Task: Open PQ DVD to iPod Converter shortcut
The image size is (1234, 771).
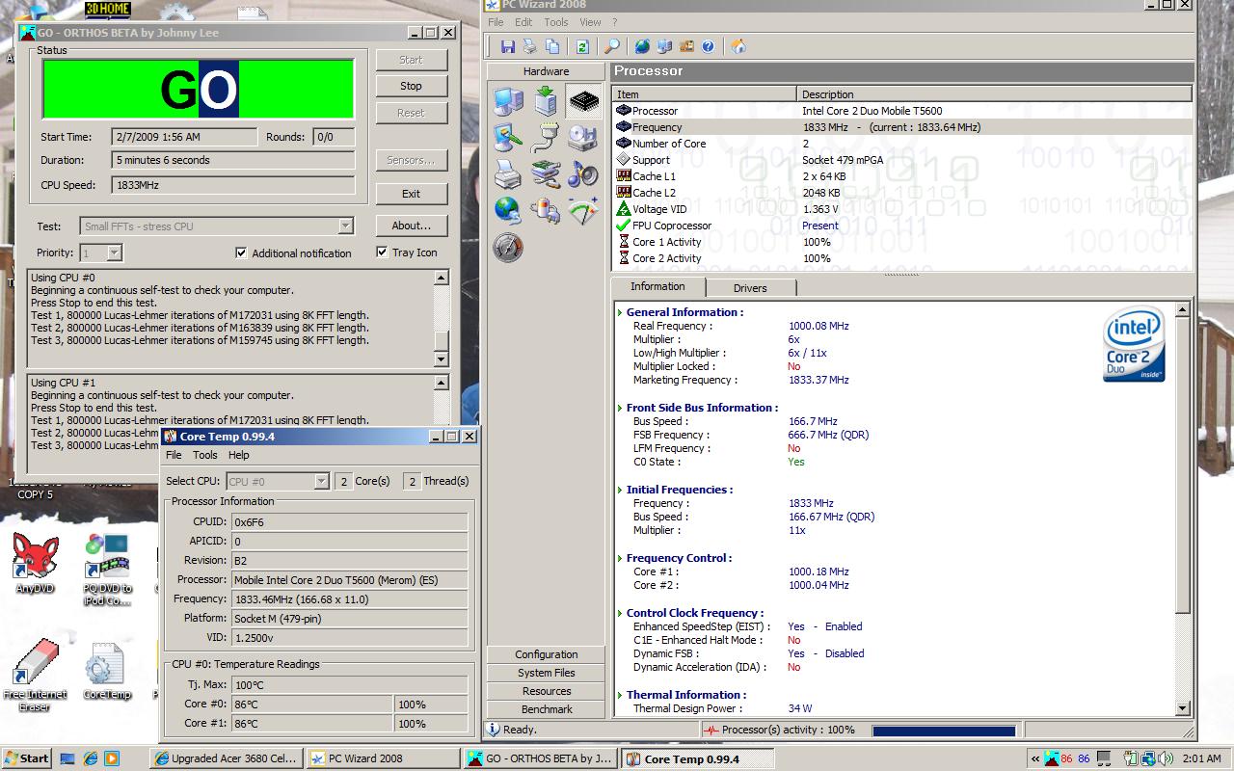Action: (x=107, y=569)
